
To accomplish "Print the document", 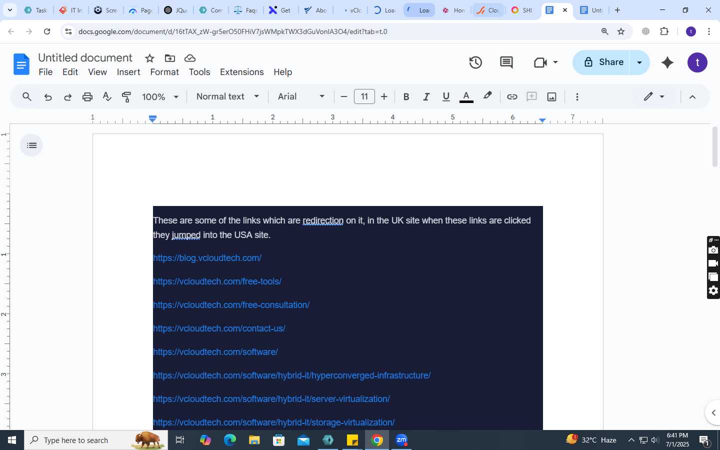I will (87, 97).
